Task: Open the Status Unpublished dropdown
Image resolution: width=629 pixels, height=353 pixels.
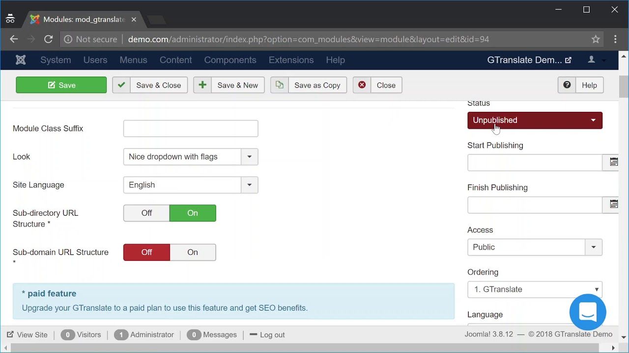Action: pyautogui.click(x=535, y=120)
